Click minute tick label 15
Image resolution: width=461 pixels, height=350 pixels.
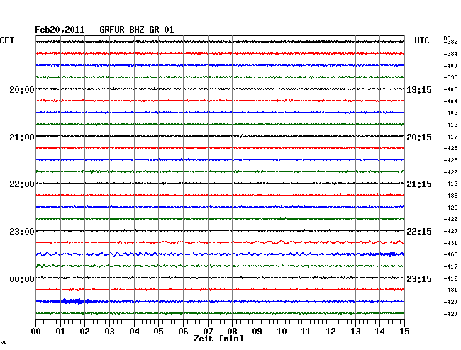(x=404, y=332)
